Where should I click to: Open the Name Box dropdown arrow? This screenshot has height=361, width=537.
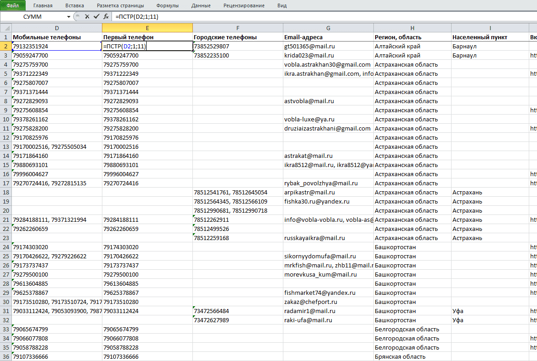69,17
